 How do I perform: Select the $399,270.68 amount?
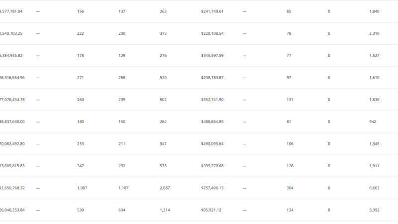(212, 166)
